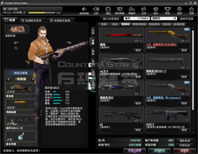Screen dimensions: 198x154
Task: Open 快速购买编辑 tab
Action: click(x=61, y=20)
